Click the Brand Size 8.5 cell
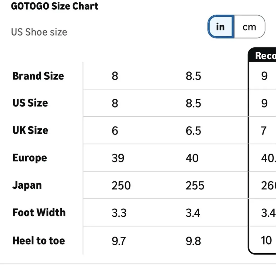 click(x=193, y=76)
